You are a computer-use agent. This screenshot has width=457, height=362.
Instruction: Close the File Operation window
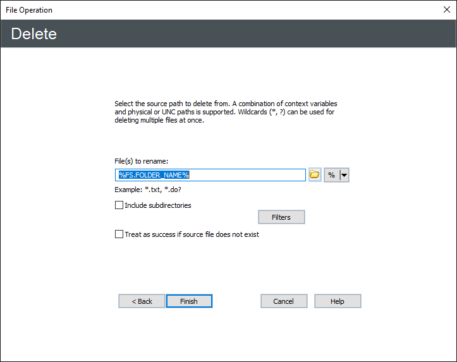pos(446,10)
